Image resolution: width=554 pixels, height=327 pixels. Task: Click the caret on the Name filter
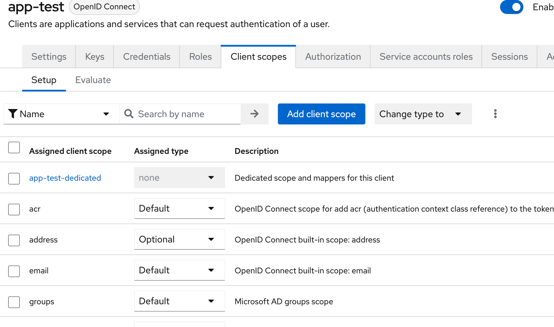[x=106, y=114]
